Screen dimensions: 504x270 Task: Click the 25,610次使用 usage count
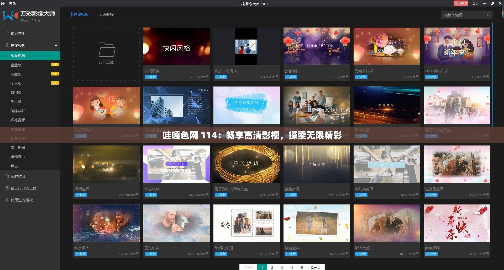point(128,195)
